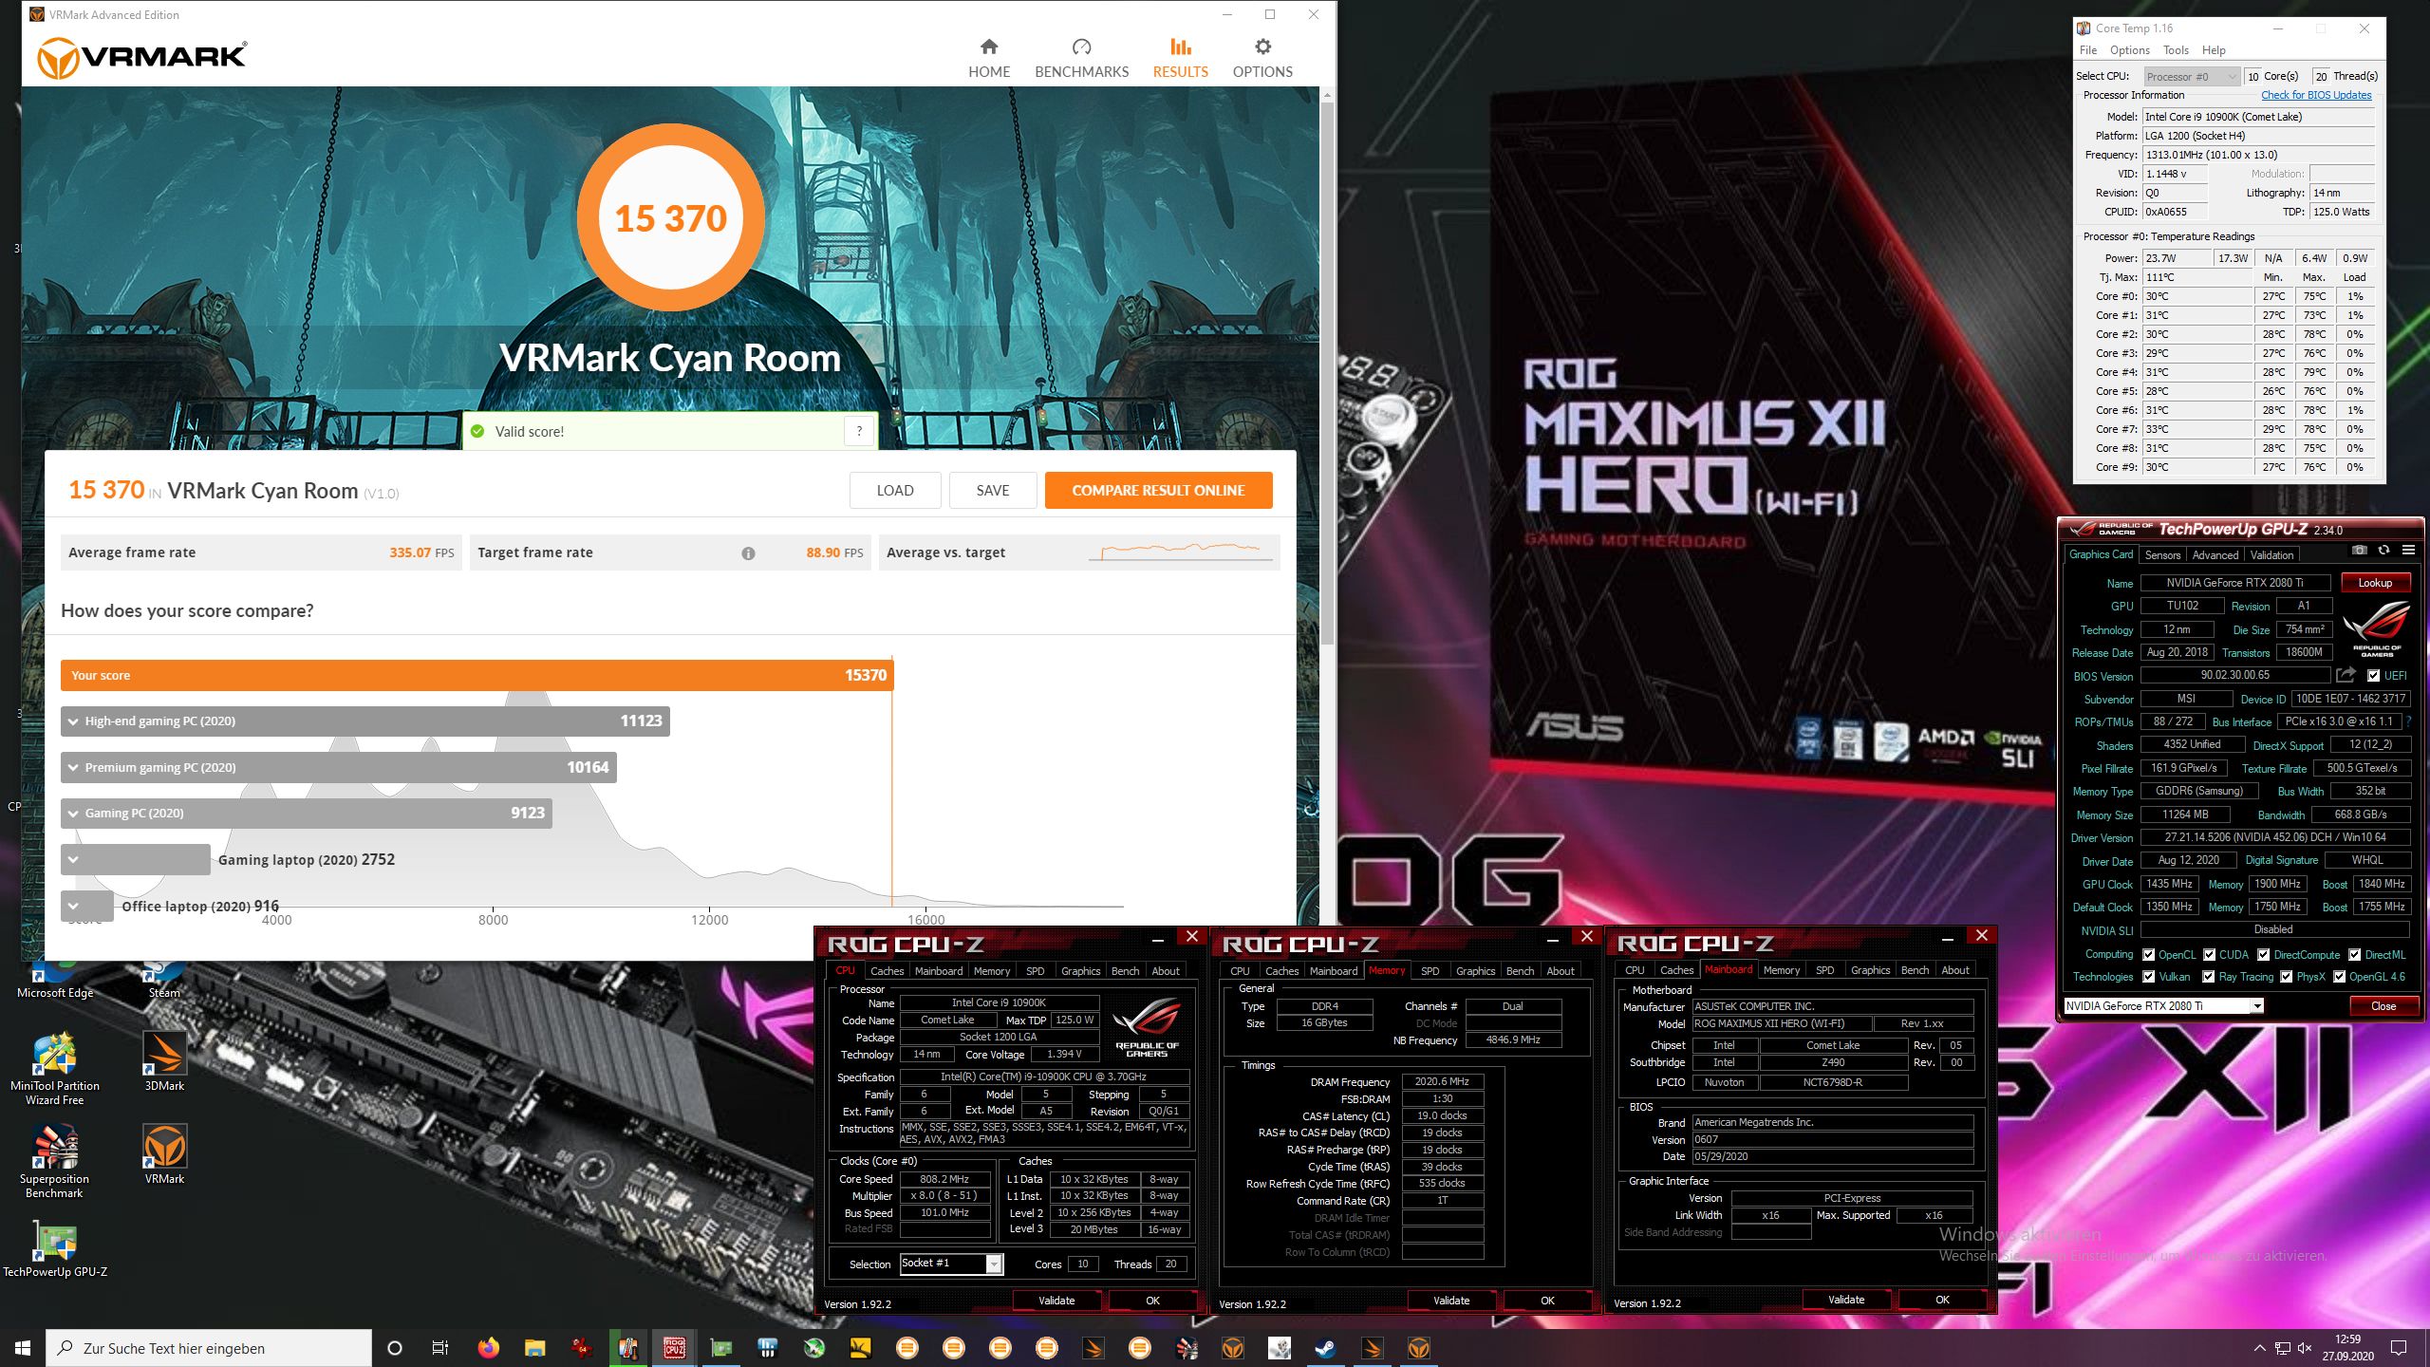Screen dimensions: 2430x1367
Task: Click the Bus Interface question mark in GPU-Z
Action: click(x=2408, y=722)
